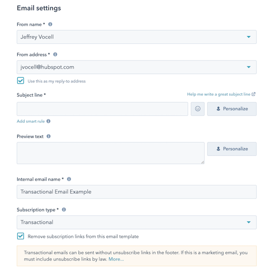This screenshot has height=272, width=271.
Task: Click the Add smart rule link
Action: click(31, 121)
